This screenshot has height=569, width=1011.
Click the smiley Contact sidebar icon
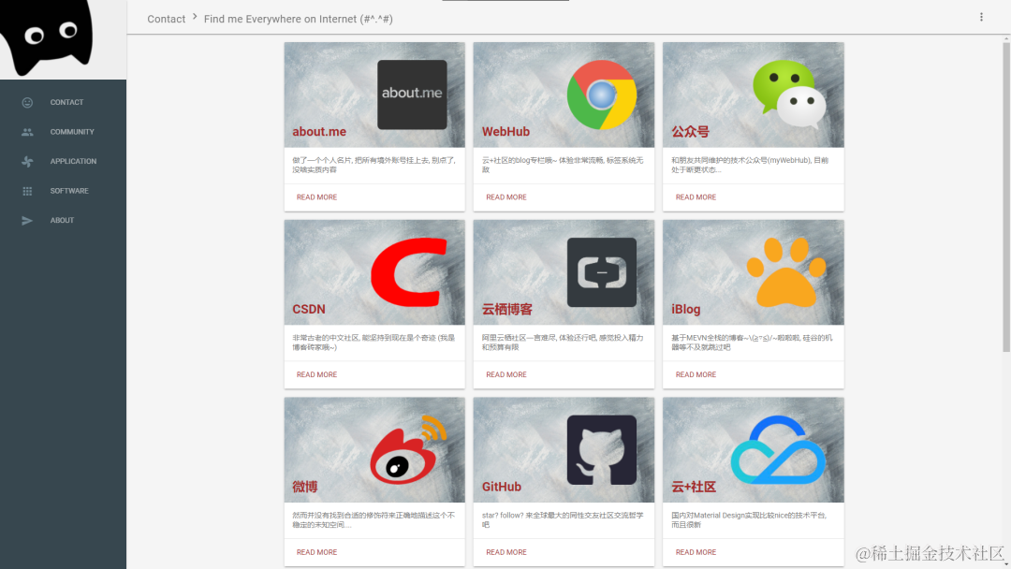point(27,102)
